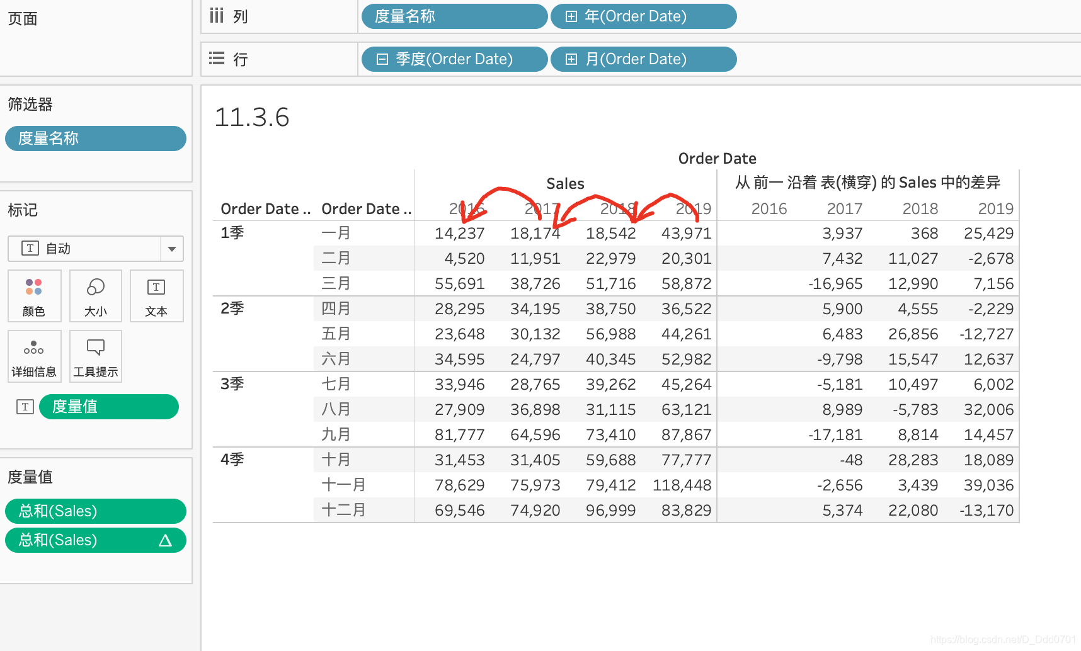Open the Tooltip (工具提示) marks card
This screenshot has height=651, width=1081.
pos(96,356)
